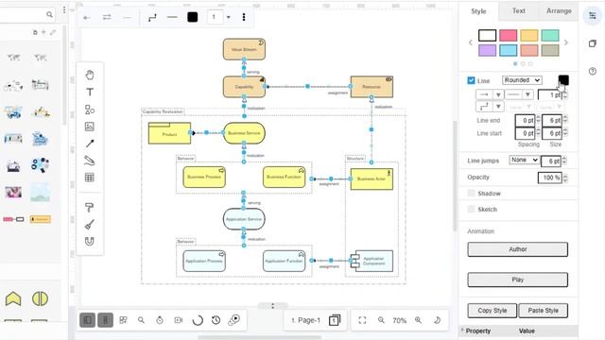Enable the Shadow checkbox

[471, 193]
